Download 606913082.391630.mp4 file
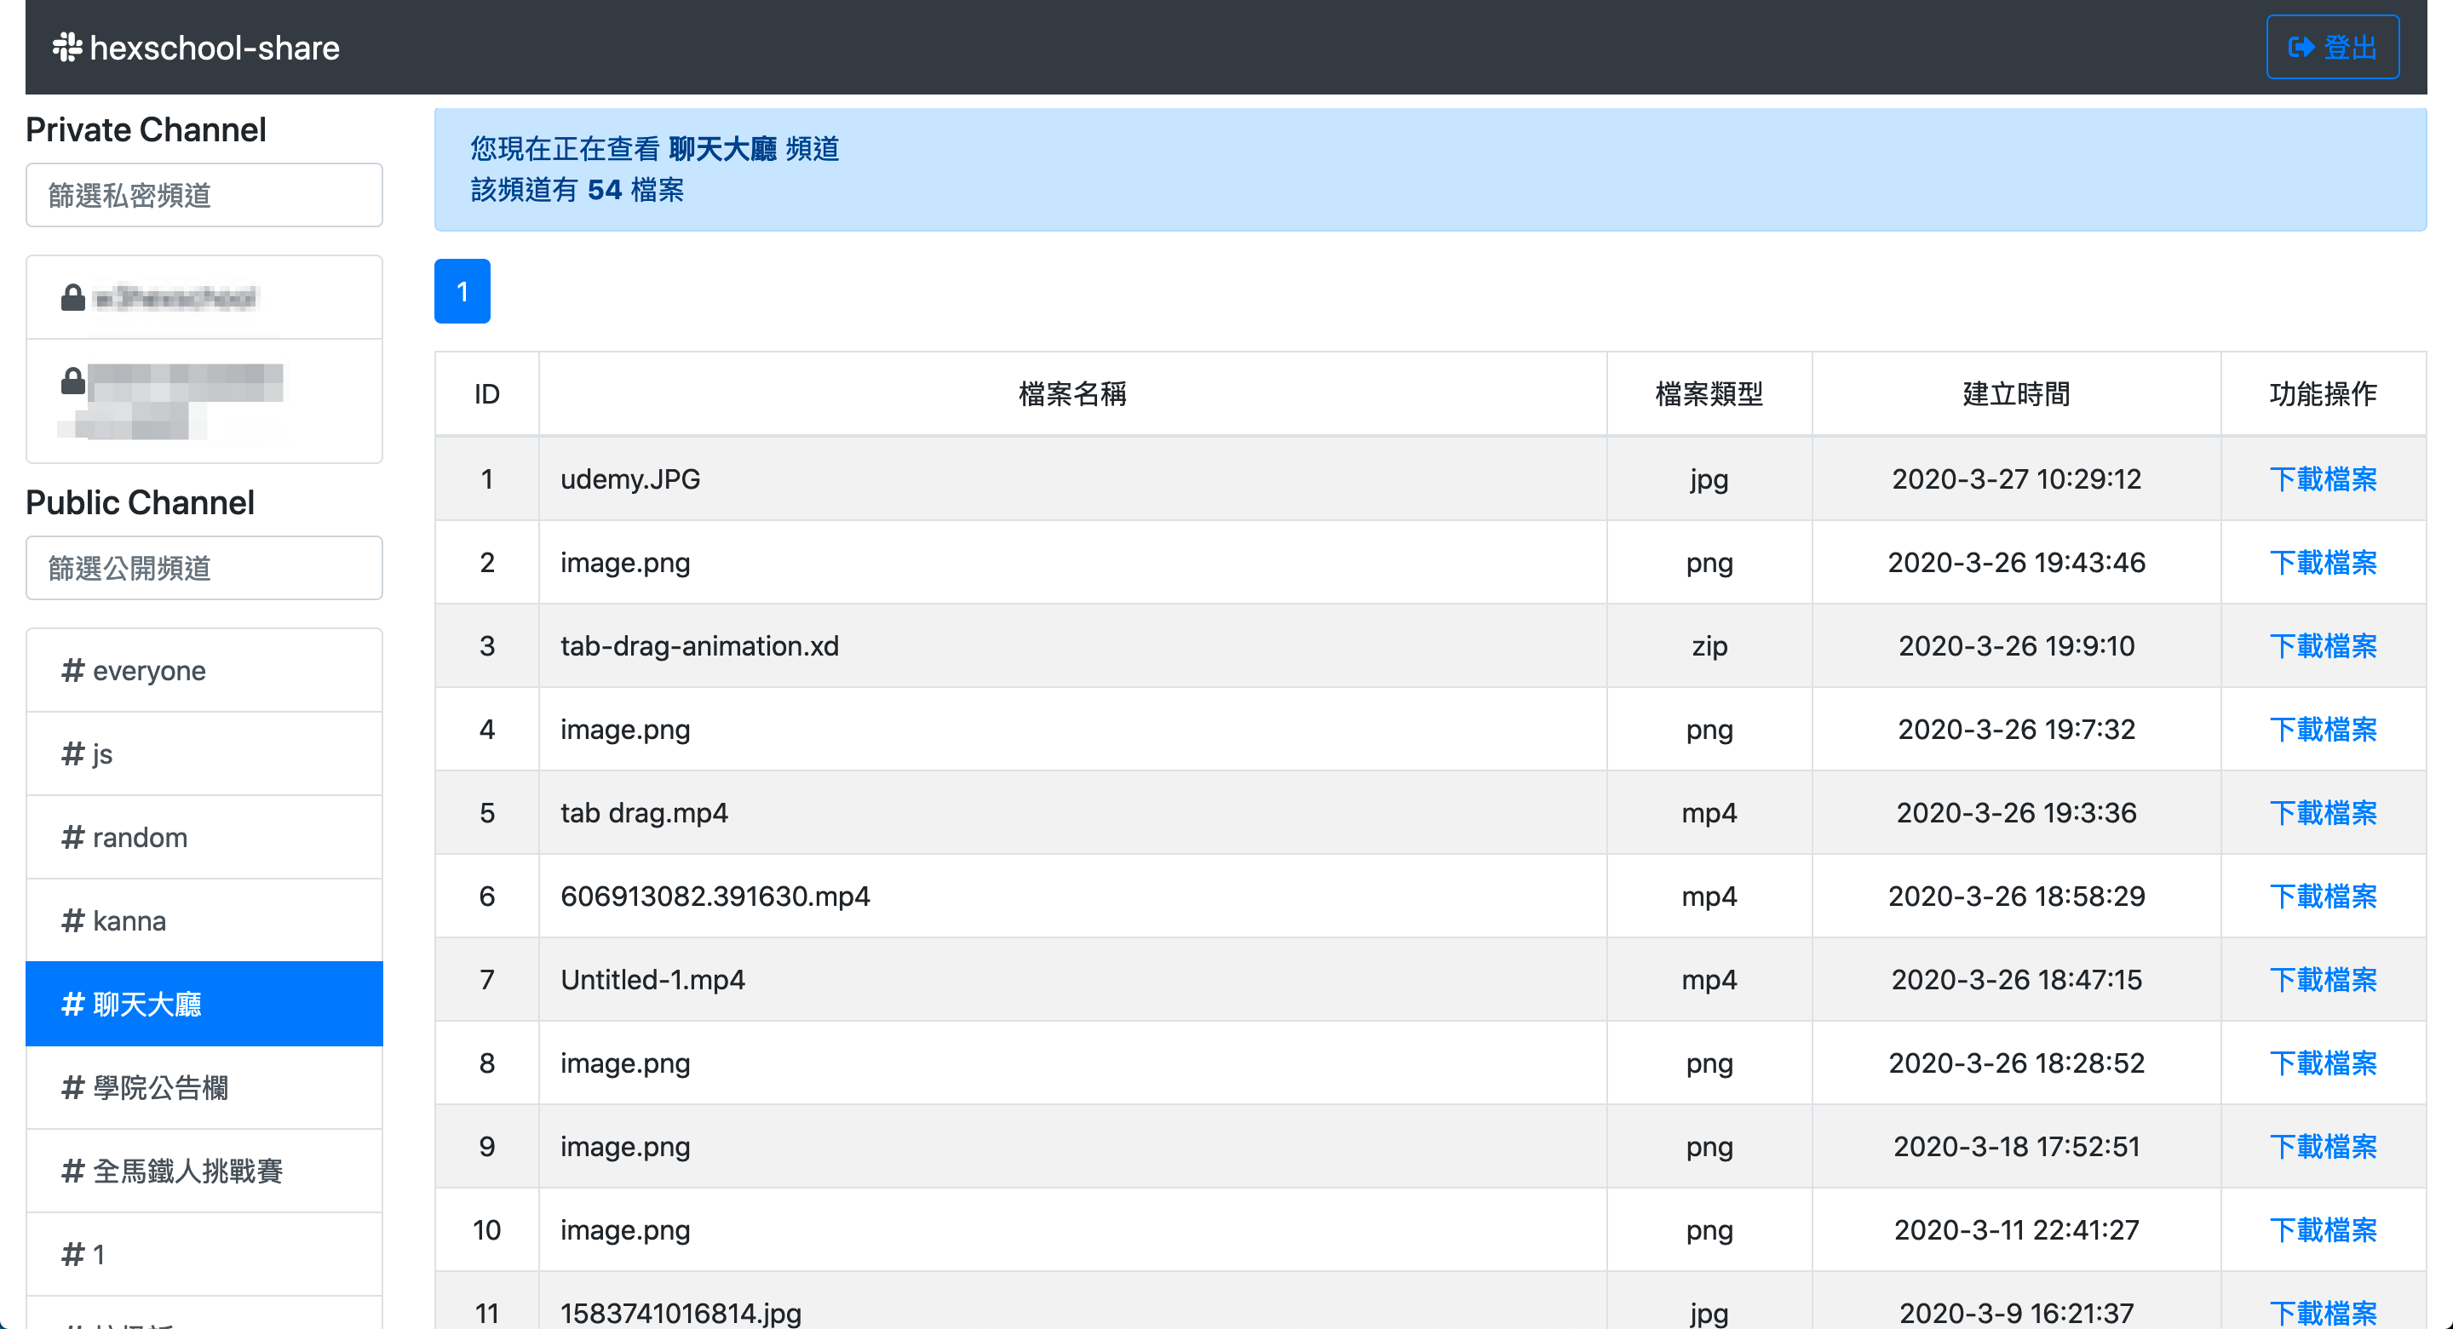 pyautogui.click(x=2323, y=897)
